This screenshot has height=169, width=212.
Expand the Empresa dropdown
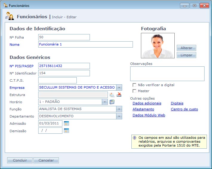tap(119, 88)
